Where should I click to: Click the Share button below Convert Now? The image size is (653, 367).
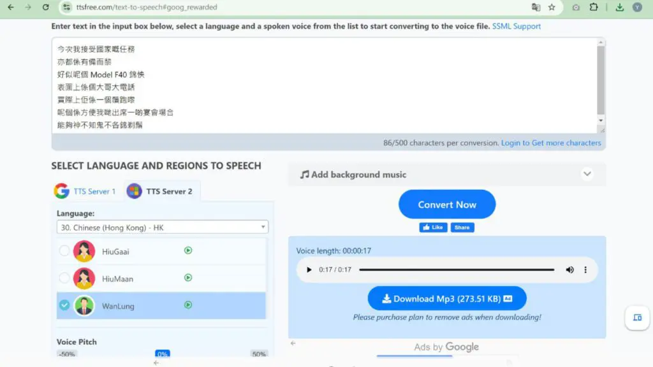click(462, 227)
